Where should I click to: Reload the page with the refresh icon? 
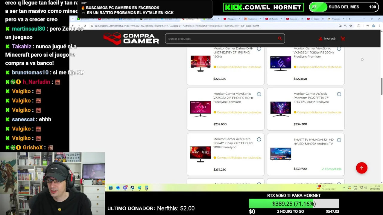point(85,26)
